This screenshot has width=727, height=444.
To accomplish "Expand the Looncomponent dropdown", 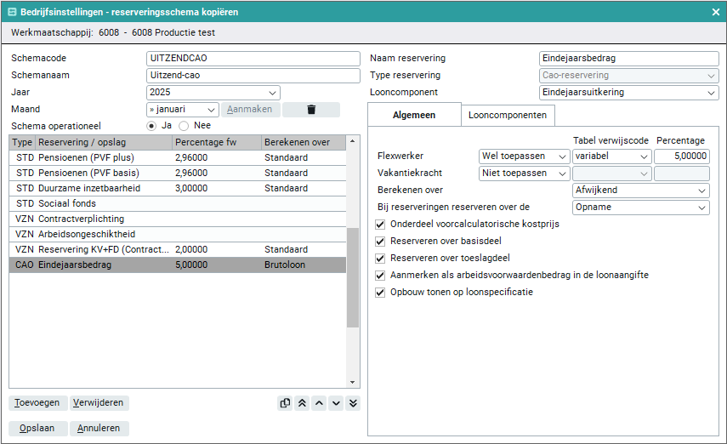I will point(629,93).
